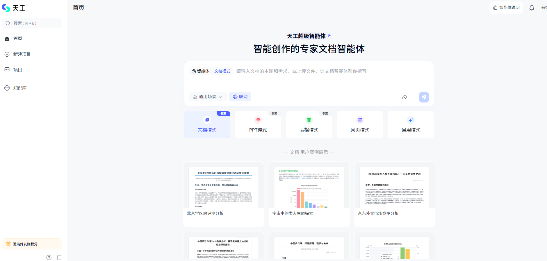The width and height of the screenshot is (547, 261).
Task: Click the 天工超级智能体 heading
Action: tap(306, 36)
